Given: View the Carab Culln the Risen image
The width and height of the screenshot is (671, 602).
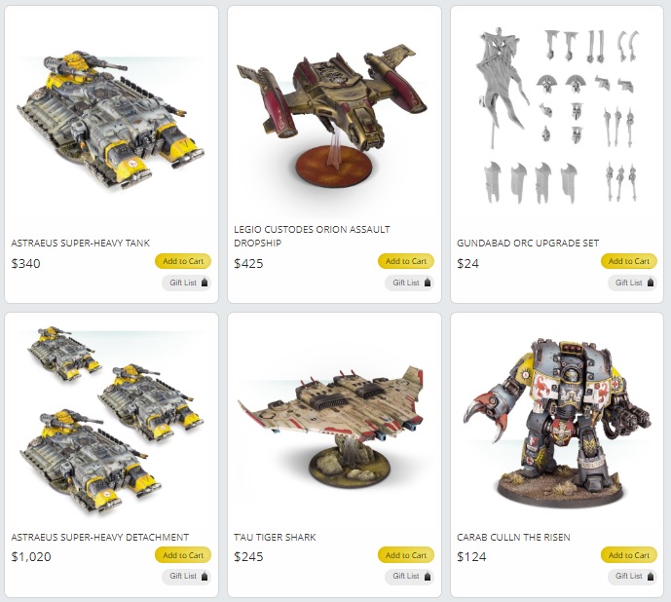Looking at the screenshot, I should (x=557, y=422).
